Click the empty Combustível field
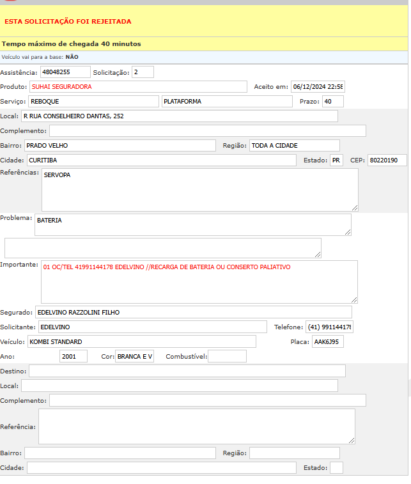 click(x=226, y=356)
